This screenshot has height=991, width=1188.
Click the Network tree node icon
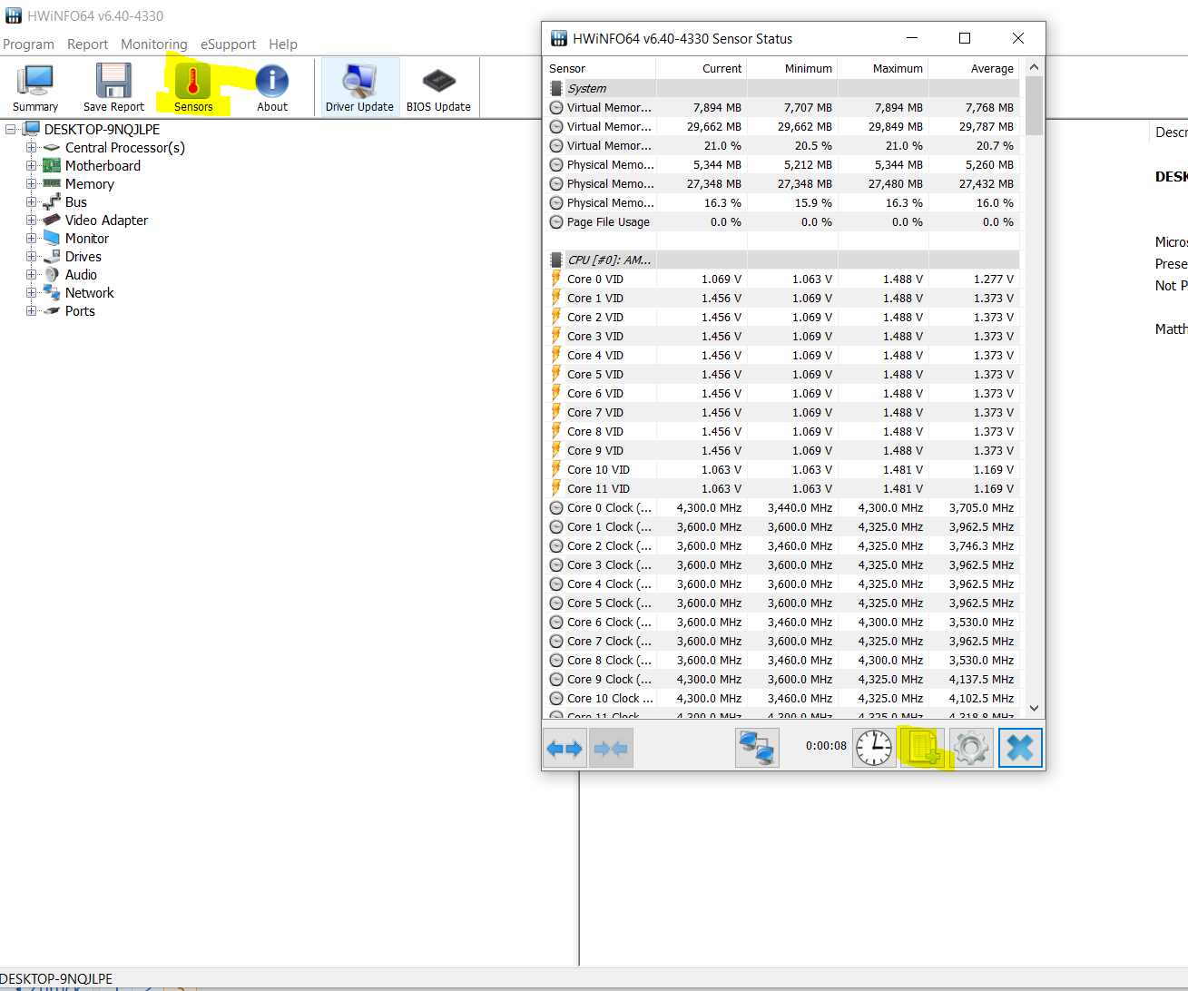point(52,292)
